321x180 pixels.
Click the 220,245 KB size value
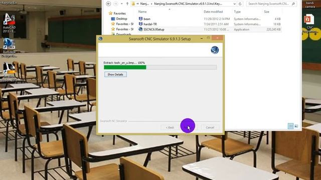(273, 29)
